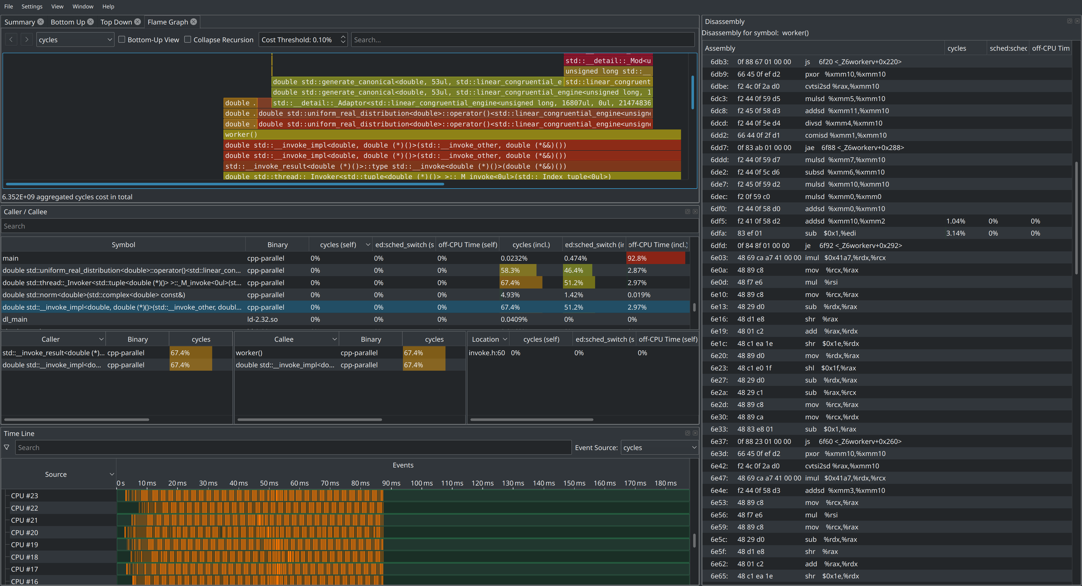Viewport: 1082px width, 586px height.
Task: Click the Time Line filter funnel icon
Action: pyautogui.click(x=7, y=448)
